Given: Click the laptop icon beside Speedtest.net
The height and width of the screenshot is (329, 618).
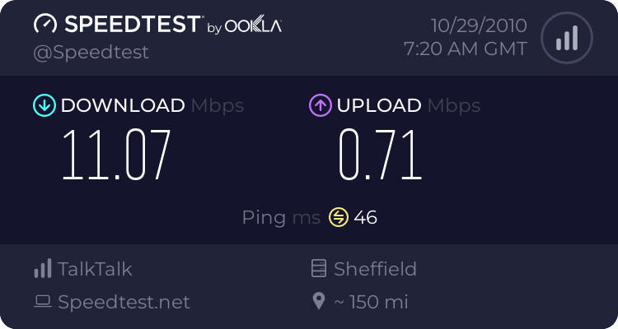Looking at the screenshot, I should (43, 302).
